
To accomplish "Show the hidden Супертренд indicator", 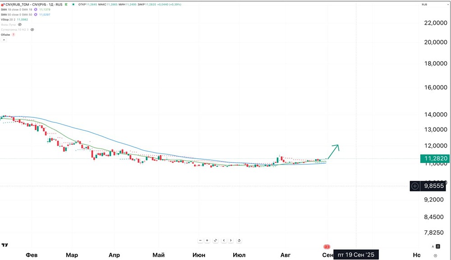I will pos(32,30).
